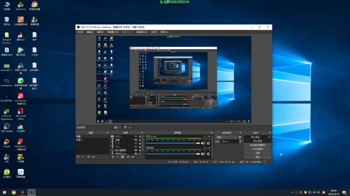Click the 停止录制 button

pyautogui.click(x=258, y=141)
